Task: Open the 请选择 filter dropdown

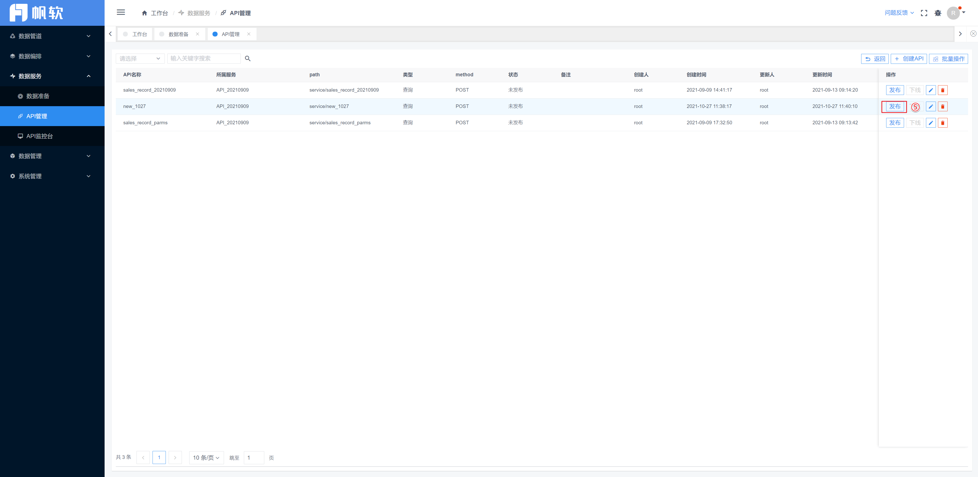Action: click(140, 58)
